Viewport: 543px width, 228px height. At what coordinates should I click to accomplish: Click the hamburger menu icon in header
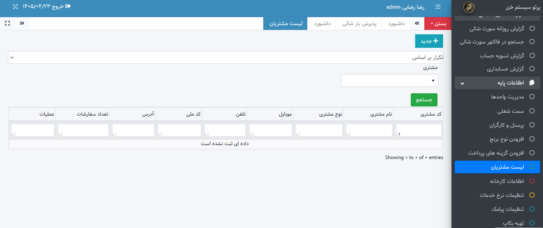point(438,7)
